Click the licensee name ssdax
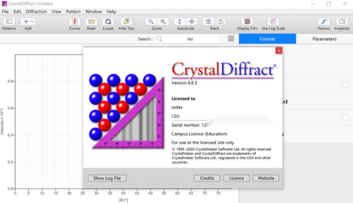 pyautogui.click(x=177, y=107)
